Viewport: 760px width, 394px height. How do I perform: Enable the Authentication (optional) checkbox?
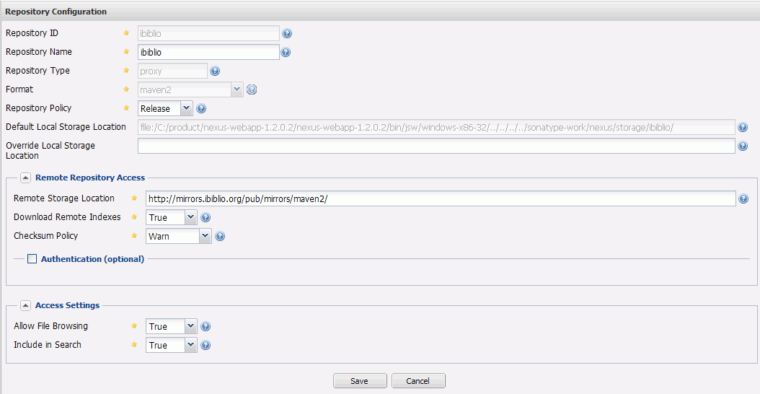pos(32,259)
